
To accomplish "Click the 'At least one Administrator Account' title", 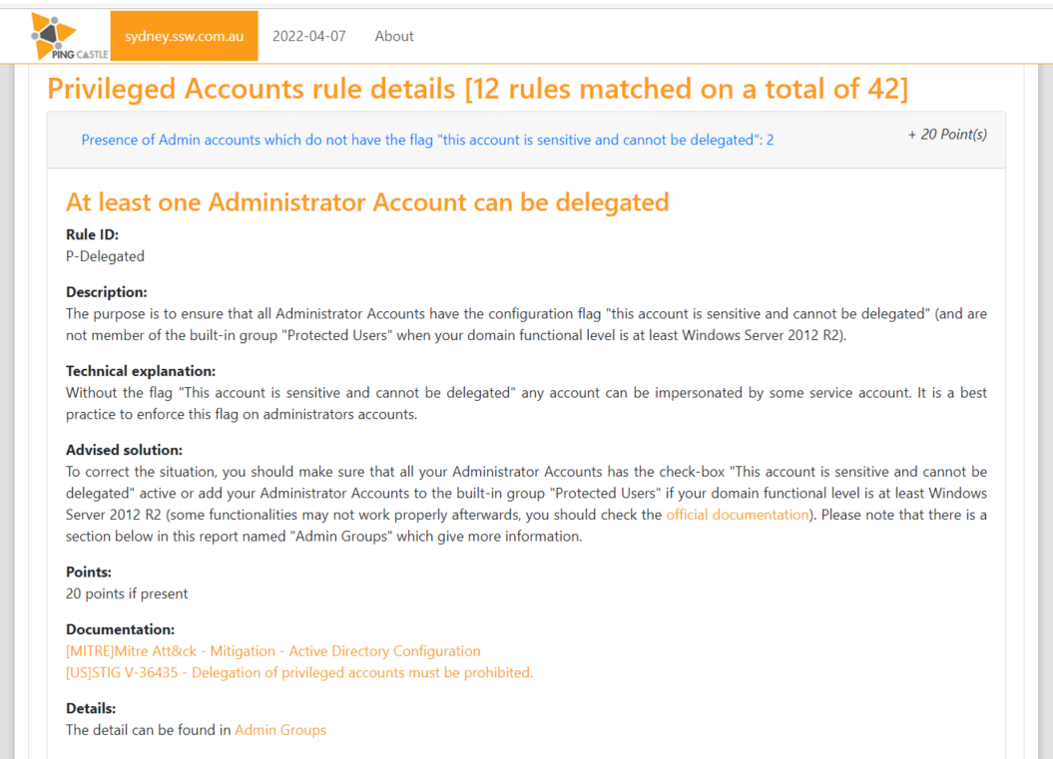I will click(367, 202).
